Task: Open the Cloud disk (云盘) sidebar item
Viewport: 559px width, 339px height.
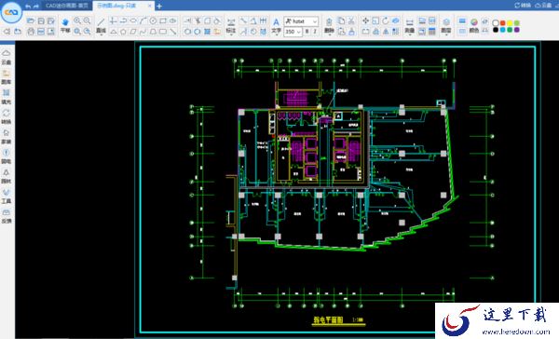Action: [7, 57]
